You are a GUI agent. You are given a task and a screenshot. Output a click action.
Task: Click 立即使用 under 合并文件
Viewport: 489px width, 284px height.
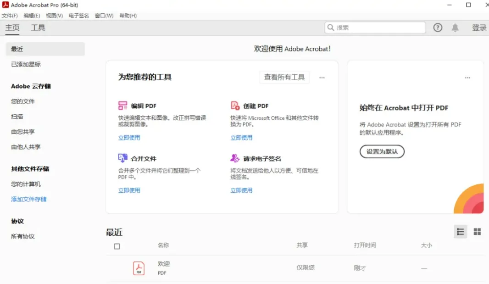coord(129,190)
